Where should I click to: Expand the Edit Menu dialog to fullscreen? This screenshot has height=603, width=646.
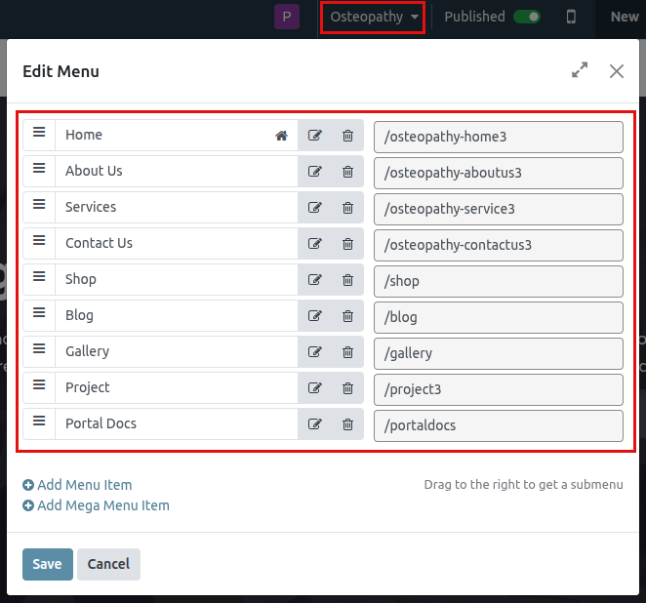point(580,70)
